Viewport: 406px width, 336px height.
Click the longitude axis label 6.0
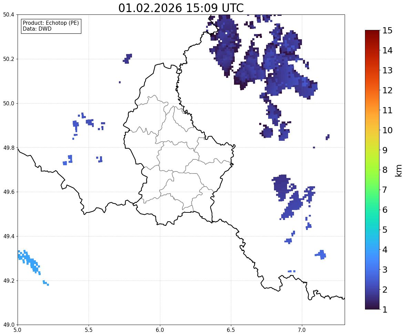tap(160, 330)
